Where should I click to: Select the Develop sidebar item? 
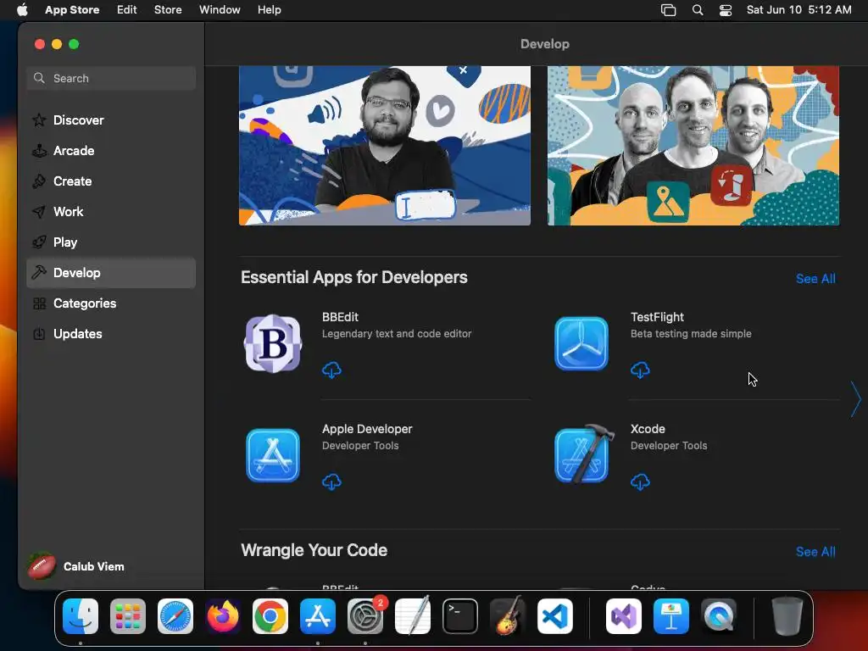[111, 272]
